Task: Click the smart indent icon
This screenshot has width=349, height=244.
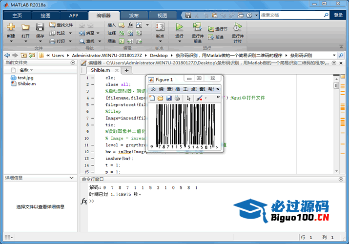Action: tap(122, 41)
